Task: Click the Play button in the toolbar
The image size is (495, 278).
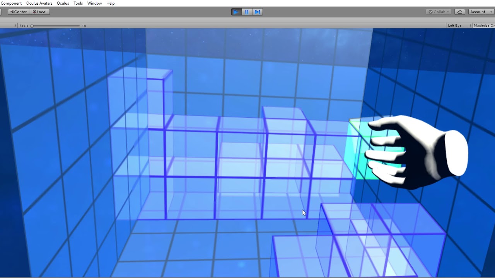Action: (236, 12)
